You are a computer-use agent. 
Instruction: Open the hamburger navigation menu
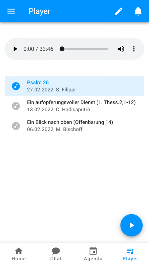(x=11, y=11)
